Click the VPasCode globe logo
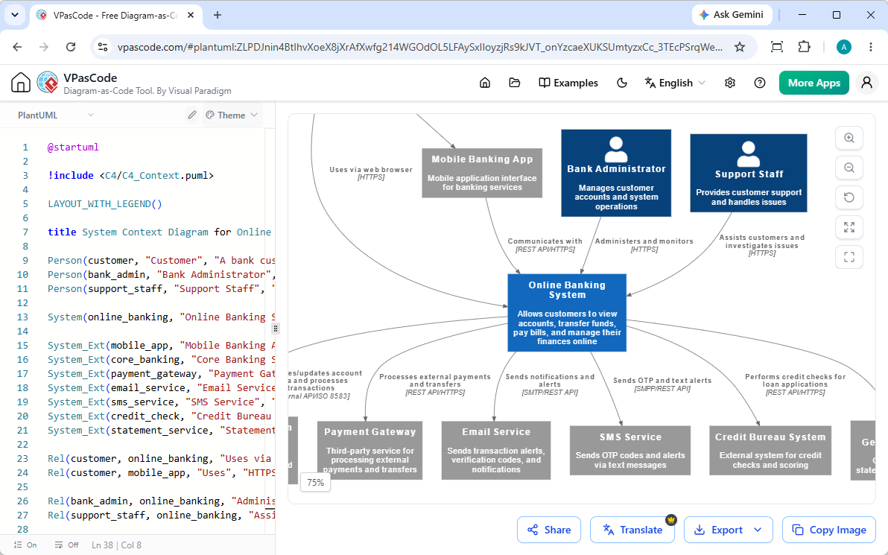This screenshot has height=555, width=888. click(x=48, y=83)
